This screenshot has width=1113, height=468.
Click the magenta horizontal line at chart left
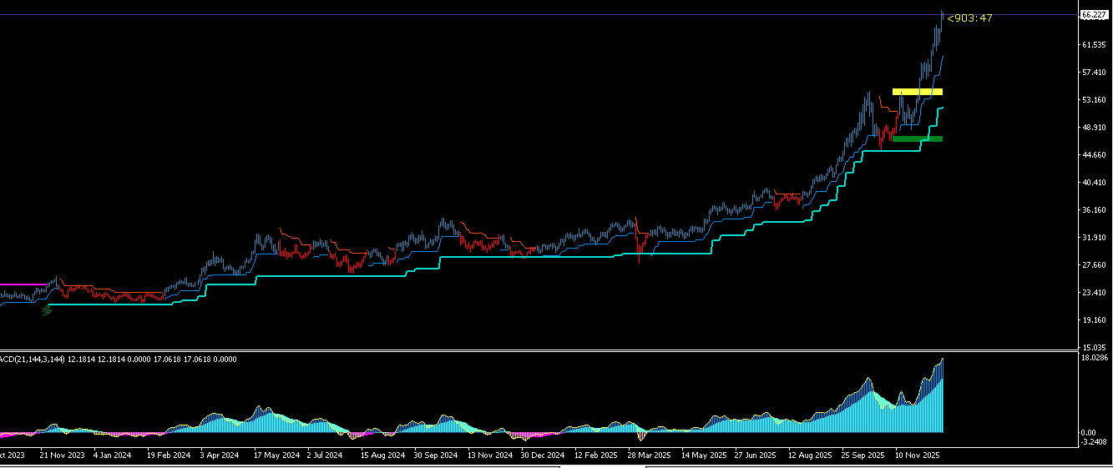[20, 284]
